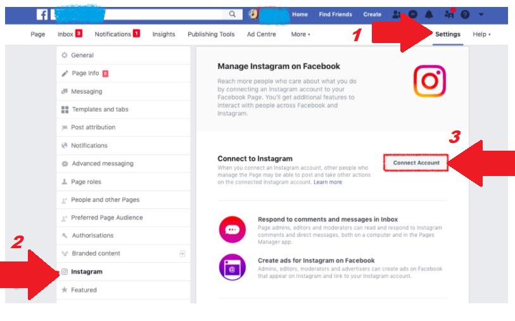This screenshot has height=321, width=515.
Task: Select Advanced messaging option
Action: (x=123, y=163)
